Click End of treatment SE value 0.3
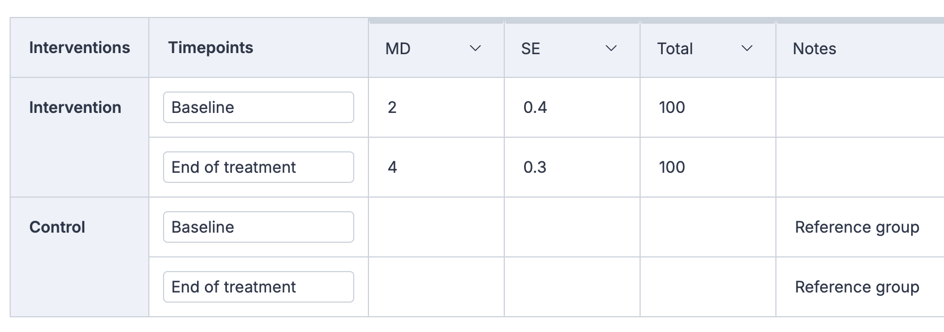The image size is (944, 332). pos(535,167)
